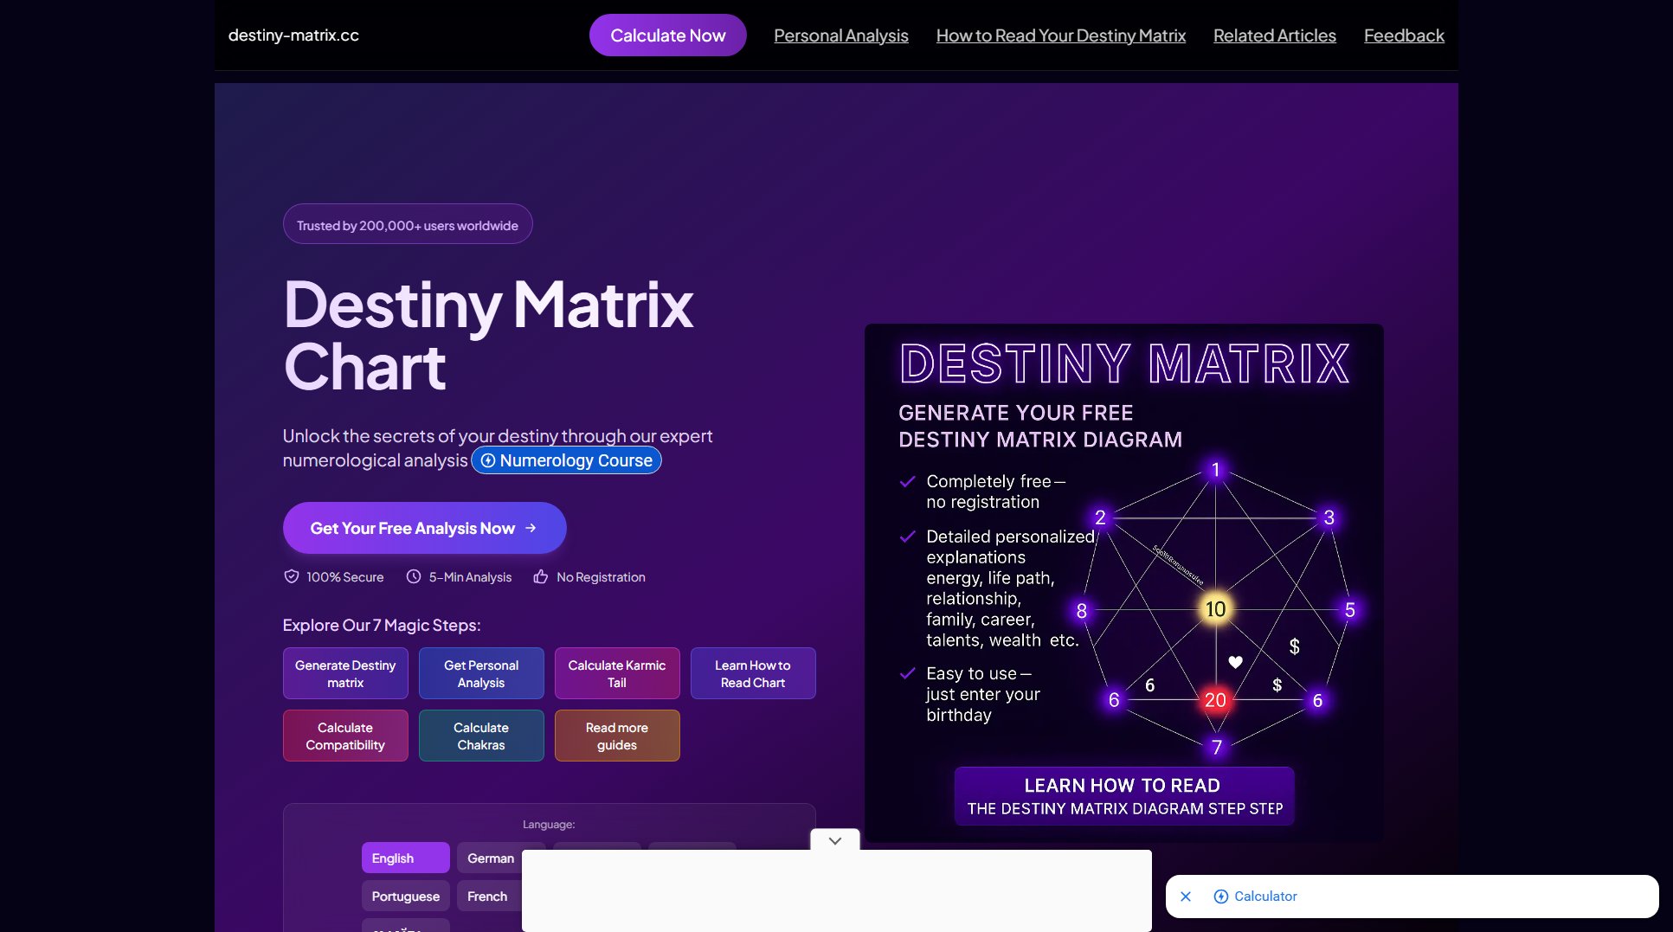Select Portuguese language option

(405, 896)
